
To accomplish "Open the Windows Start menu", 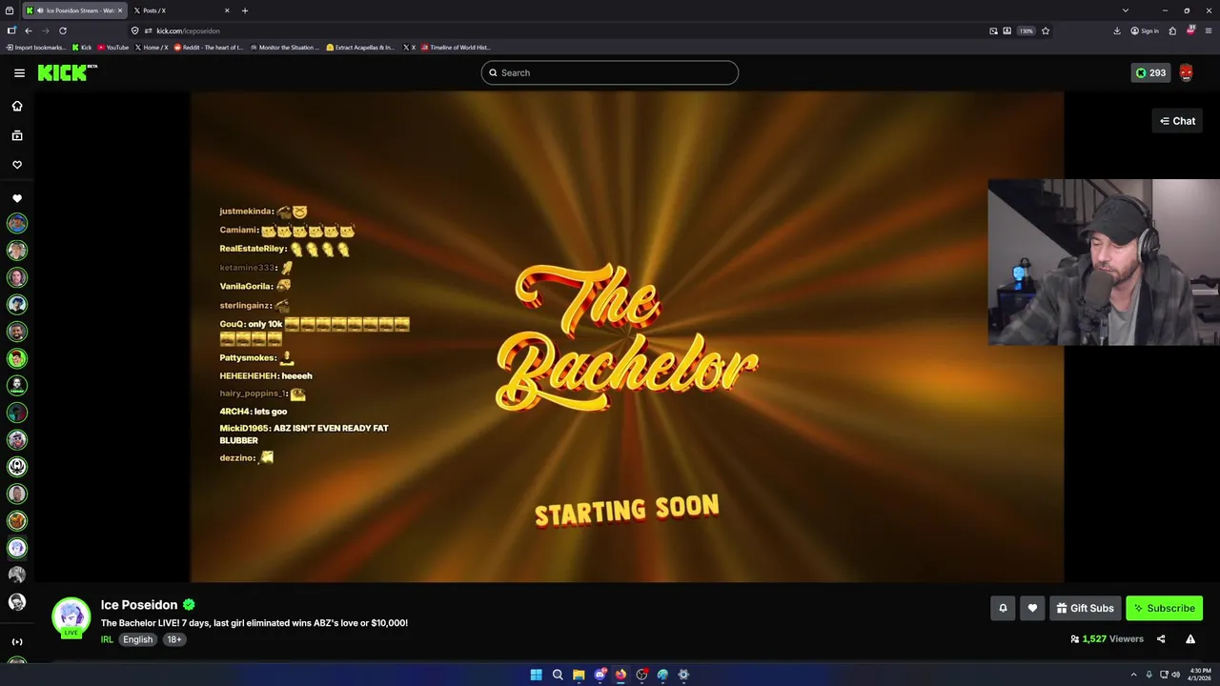I will [536, 675].
